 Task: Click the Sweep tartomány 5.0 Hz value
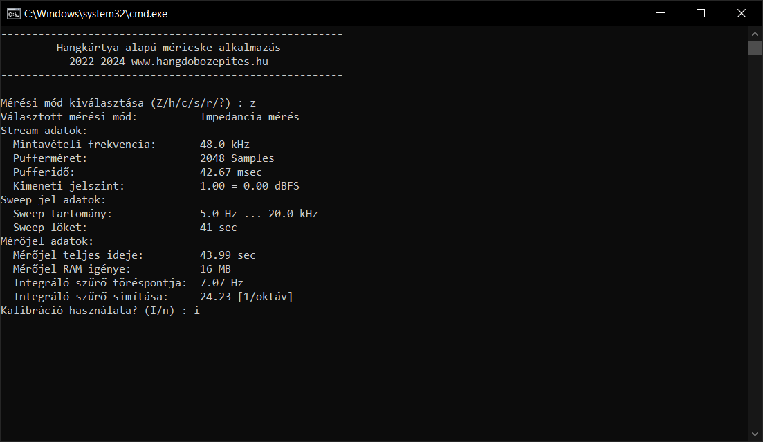click(x=219, y=214)
